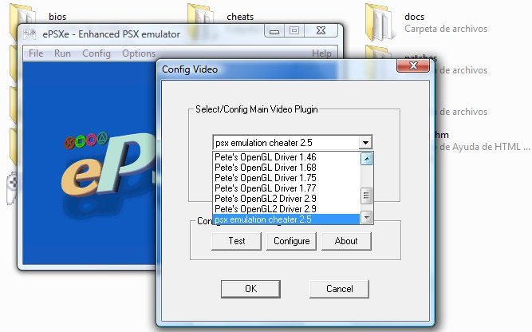Expand the video plugin combo box arrow
532x332 pixels.
365,143
